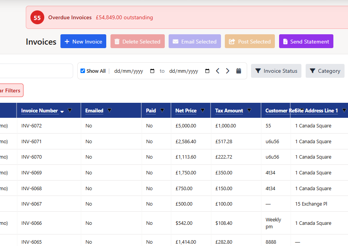Click the Delete Selected button
348x246 pixels.
pos(137,41)
